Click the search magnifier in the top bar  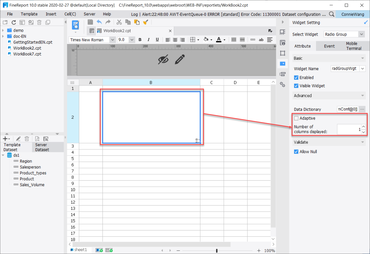pos(331,14)
